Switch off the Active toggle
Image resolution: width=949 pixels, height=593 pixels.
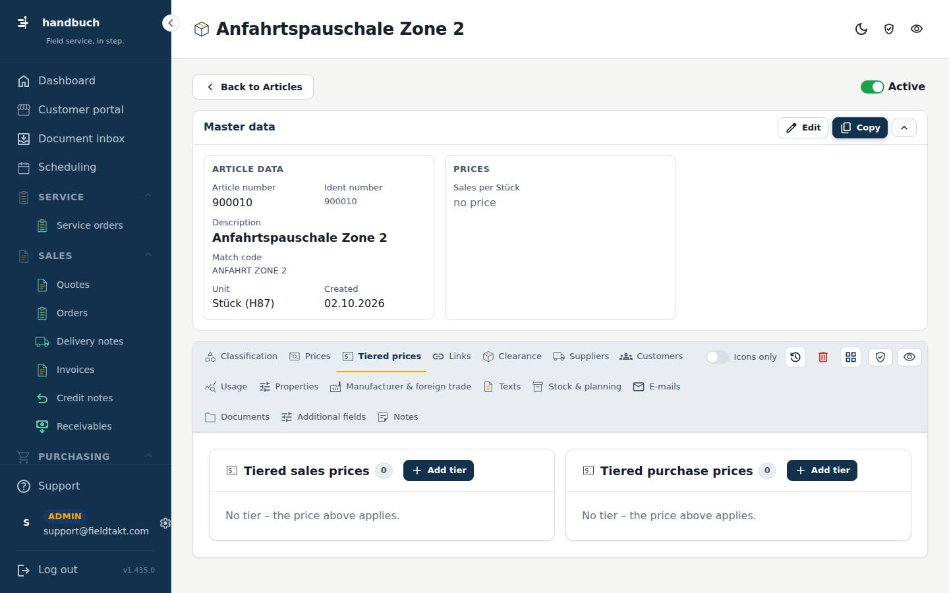point(872,87)
